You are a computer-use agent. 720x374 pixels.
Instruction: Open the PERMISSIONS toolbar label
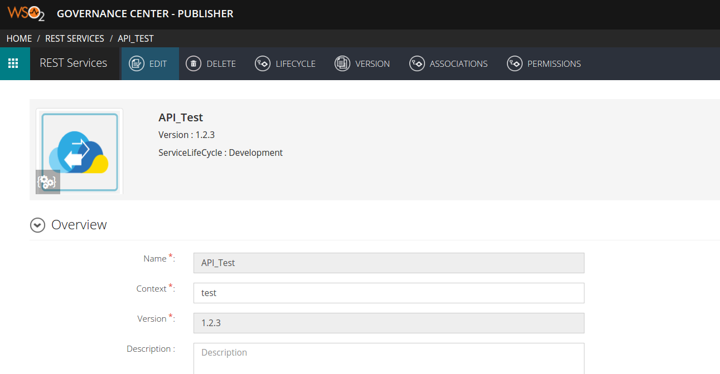click(554, 64)
